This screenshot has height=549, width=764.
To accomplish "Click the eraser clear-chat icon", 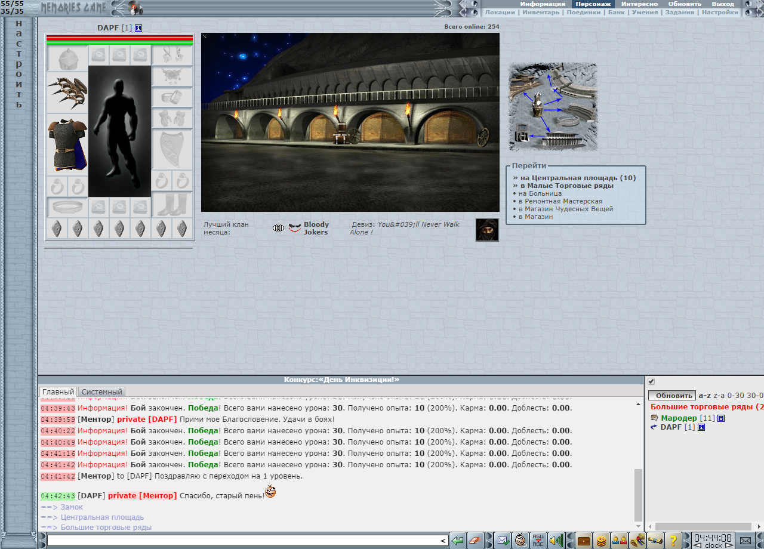I will 475,541.
